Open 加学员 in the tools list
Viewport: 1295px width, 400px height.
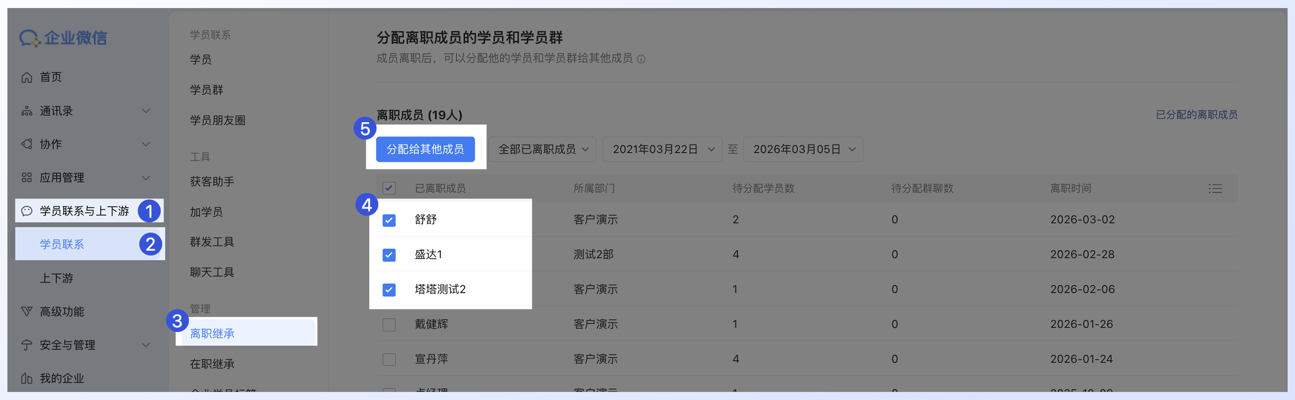[206, 212]
